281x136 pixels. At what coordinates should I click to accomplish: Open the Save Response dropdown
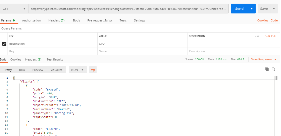pos(263,59)
